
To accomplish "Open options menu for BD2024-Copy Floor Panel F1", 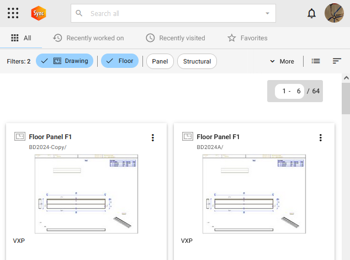I will point(153,137).
